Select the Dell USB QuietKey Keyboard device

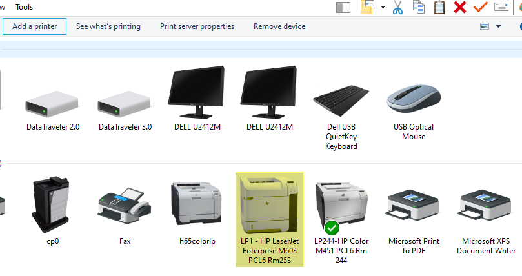(341, 117)
